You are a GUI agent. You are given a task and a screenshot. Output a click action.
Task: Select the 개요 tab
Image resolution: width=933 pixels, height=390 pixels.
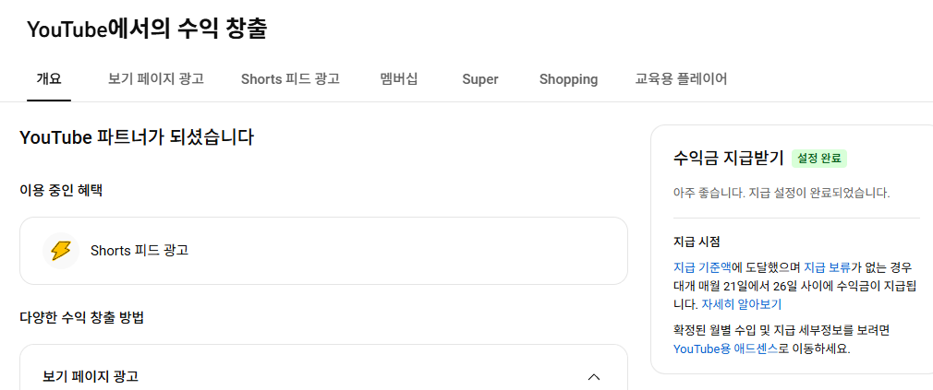pos(48,79)
